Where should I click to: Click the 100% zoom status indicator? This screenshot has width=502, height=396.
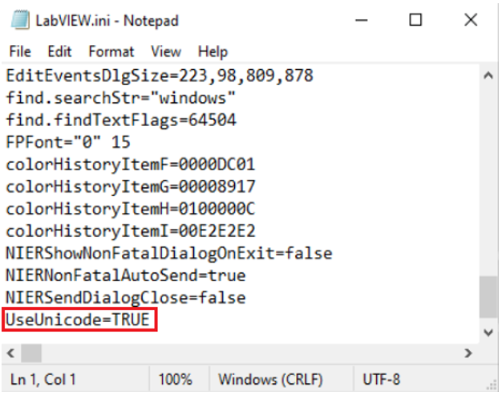[176, 379]
